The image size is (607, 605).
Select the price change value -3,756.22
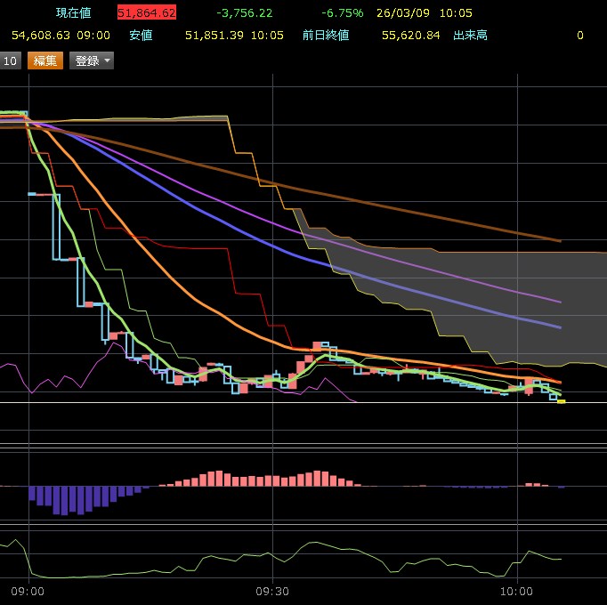(x=244, y=13)
